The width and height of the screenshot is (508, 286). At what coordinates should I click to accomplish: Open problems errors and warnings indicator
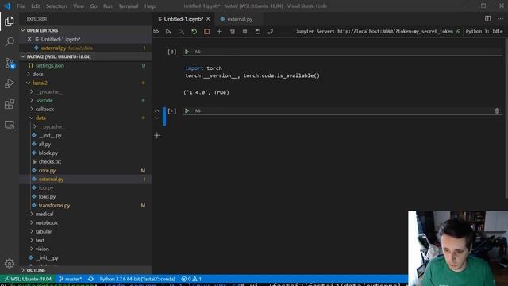point(191,279)
